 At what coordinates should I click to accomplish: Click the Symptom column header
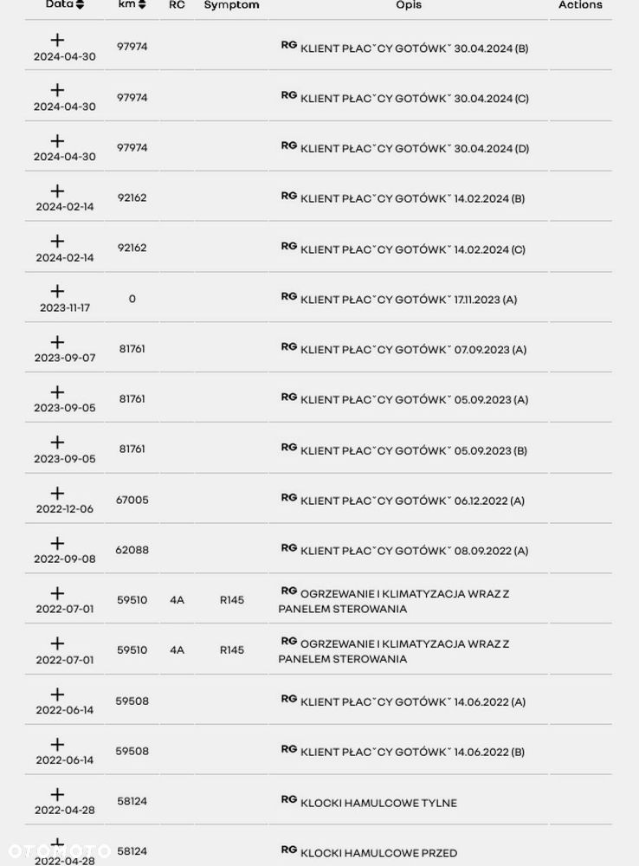[x=231, y=4]
